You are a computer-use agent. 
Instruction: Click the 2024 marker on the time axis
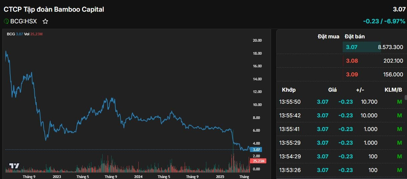pyautogui.click(x=138, y=177)
